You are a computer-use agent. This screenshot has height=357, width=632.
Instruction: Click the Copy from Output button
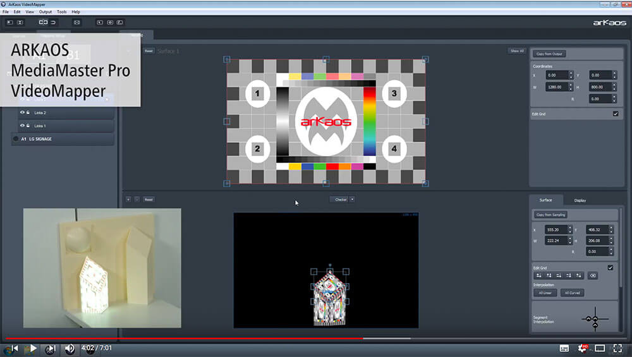tap(549, 54)
